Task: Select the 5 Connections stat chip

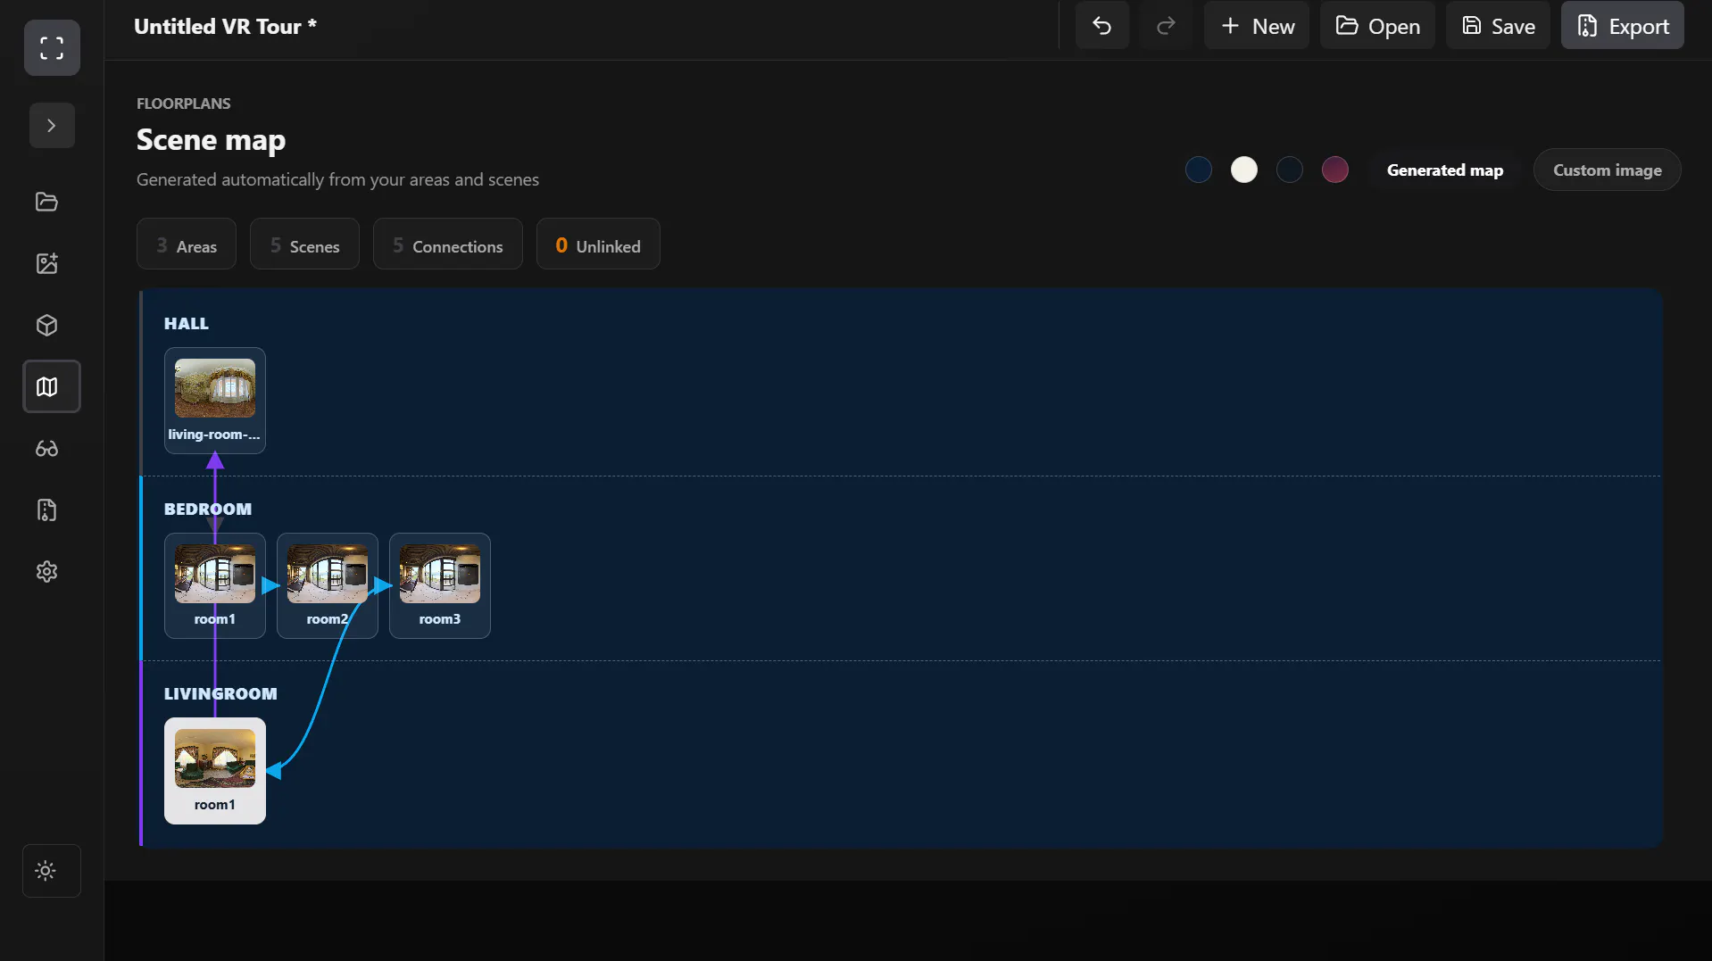Action: click(x=448, y=244)
